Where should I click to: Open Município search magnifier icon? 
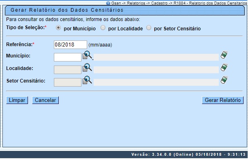pos(87,55)
